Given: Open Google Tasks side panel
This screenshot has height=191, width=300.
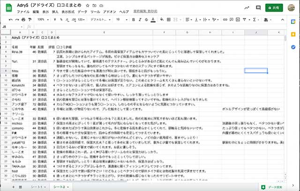Looking at the screenshot, I should click(x=293, y=47).
